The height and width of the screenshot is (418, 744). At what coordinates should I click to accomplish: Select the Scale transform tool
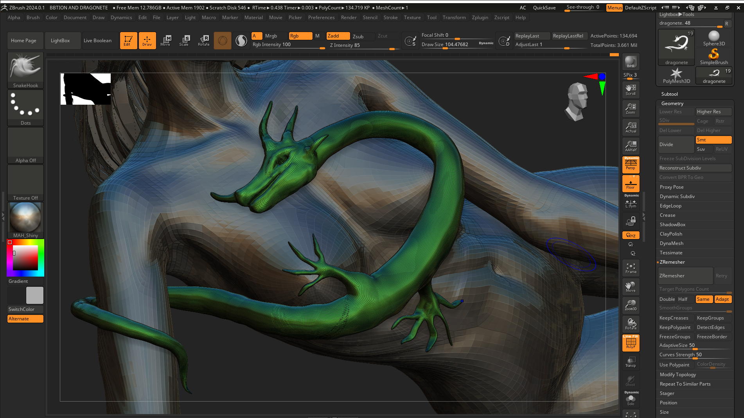[x=184, y=40]
